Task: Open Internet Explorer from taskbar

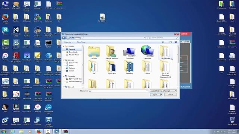Action: point(13,131)
